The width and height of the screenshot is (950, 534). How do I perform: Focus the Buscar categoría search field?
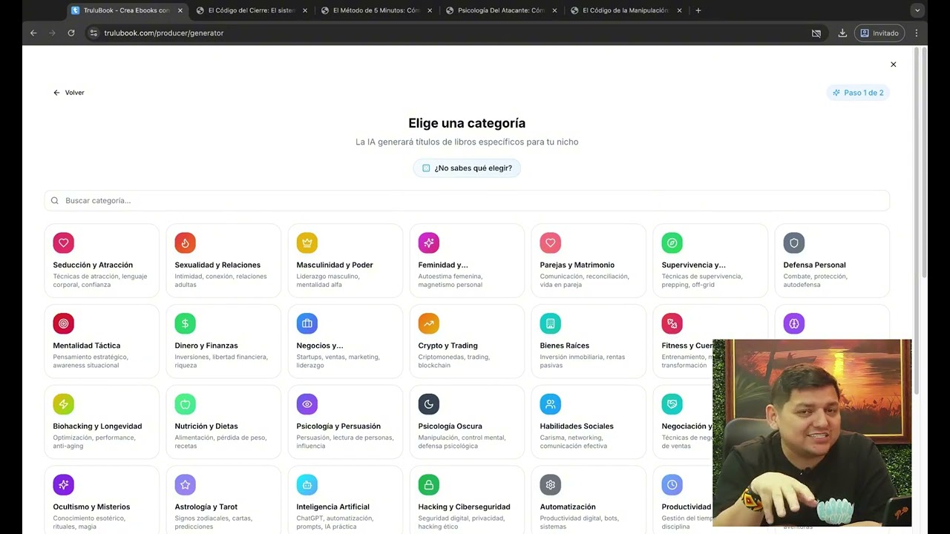click(467, 200)
